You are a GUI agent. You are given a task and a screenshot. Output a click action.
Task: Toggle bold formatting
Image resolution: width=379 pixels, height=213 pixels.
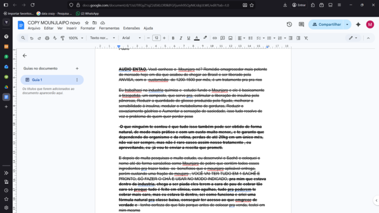pyautogui.click(x=173, y=38)
